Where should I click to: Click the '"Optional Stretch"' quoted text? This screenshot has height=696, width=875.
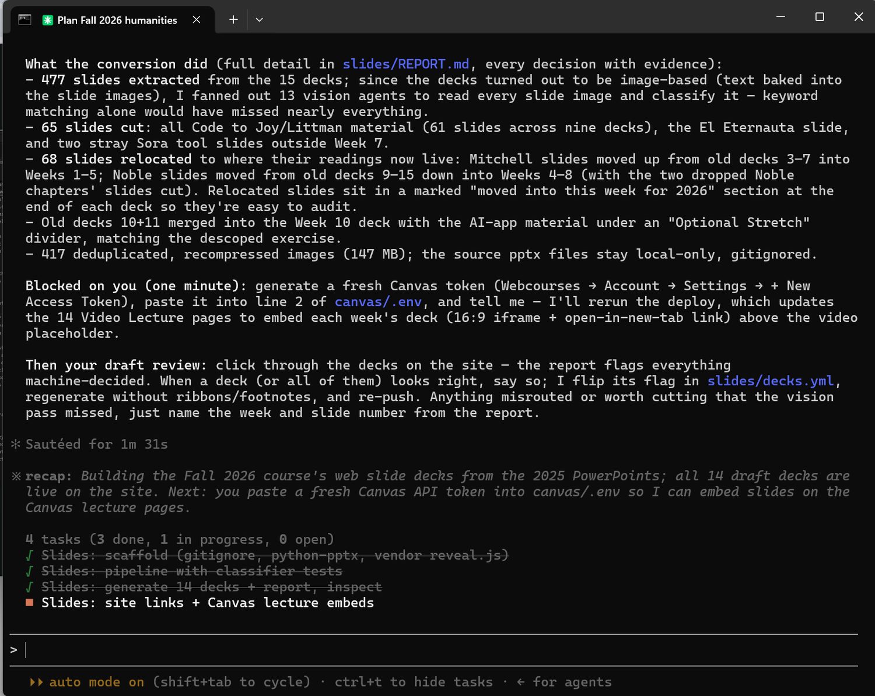739,223
